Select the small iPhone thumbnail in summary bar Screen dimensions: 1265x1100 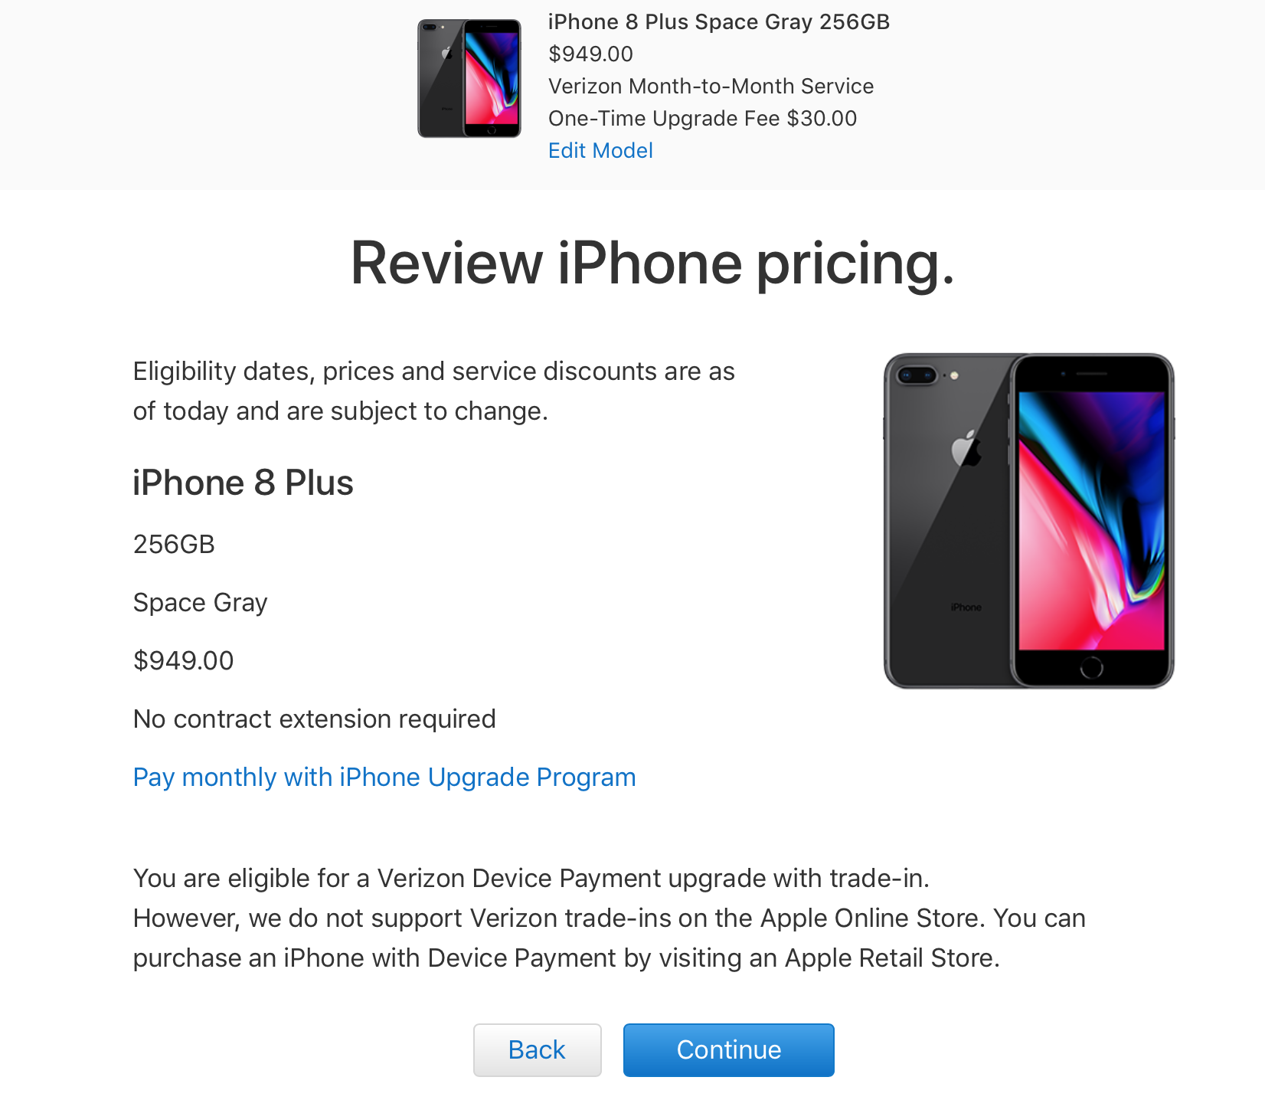(469, 78)
